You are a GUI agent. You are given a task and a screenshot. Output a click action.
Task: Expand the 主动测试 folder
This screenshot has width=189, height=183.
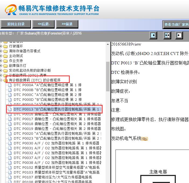pos(1,56)
